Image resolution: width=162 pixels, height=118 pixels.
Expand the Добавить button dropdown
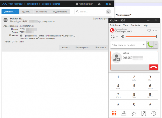(x=16, y=12)
